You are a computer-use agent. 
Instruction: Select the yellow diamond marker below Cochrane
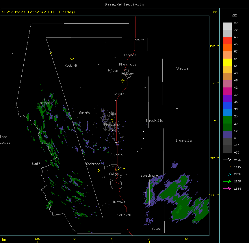[x=98, y=171]
